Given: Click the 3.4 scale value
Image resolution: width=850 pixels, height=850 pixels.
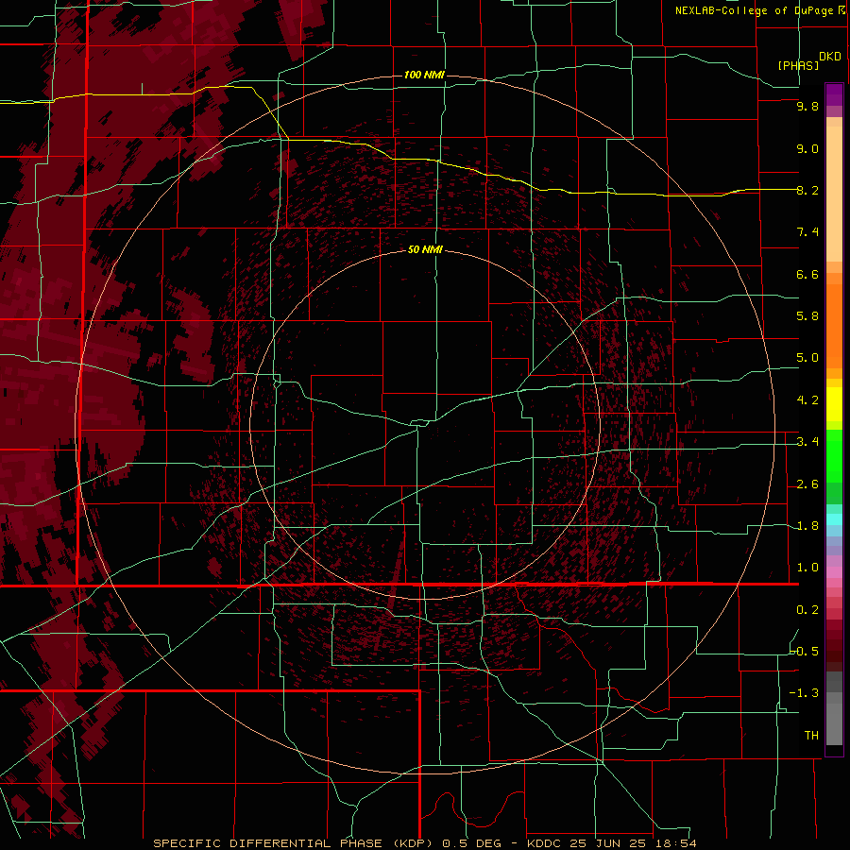Looking at the screenshot, I should [x=807, y=442].
